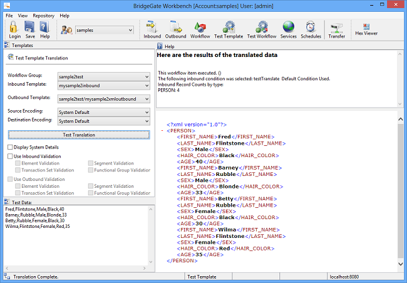Click the vertical scrollbar of XML pane
Screen dimensions: 407x283
coord(400,190)
